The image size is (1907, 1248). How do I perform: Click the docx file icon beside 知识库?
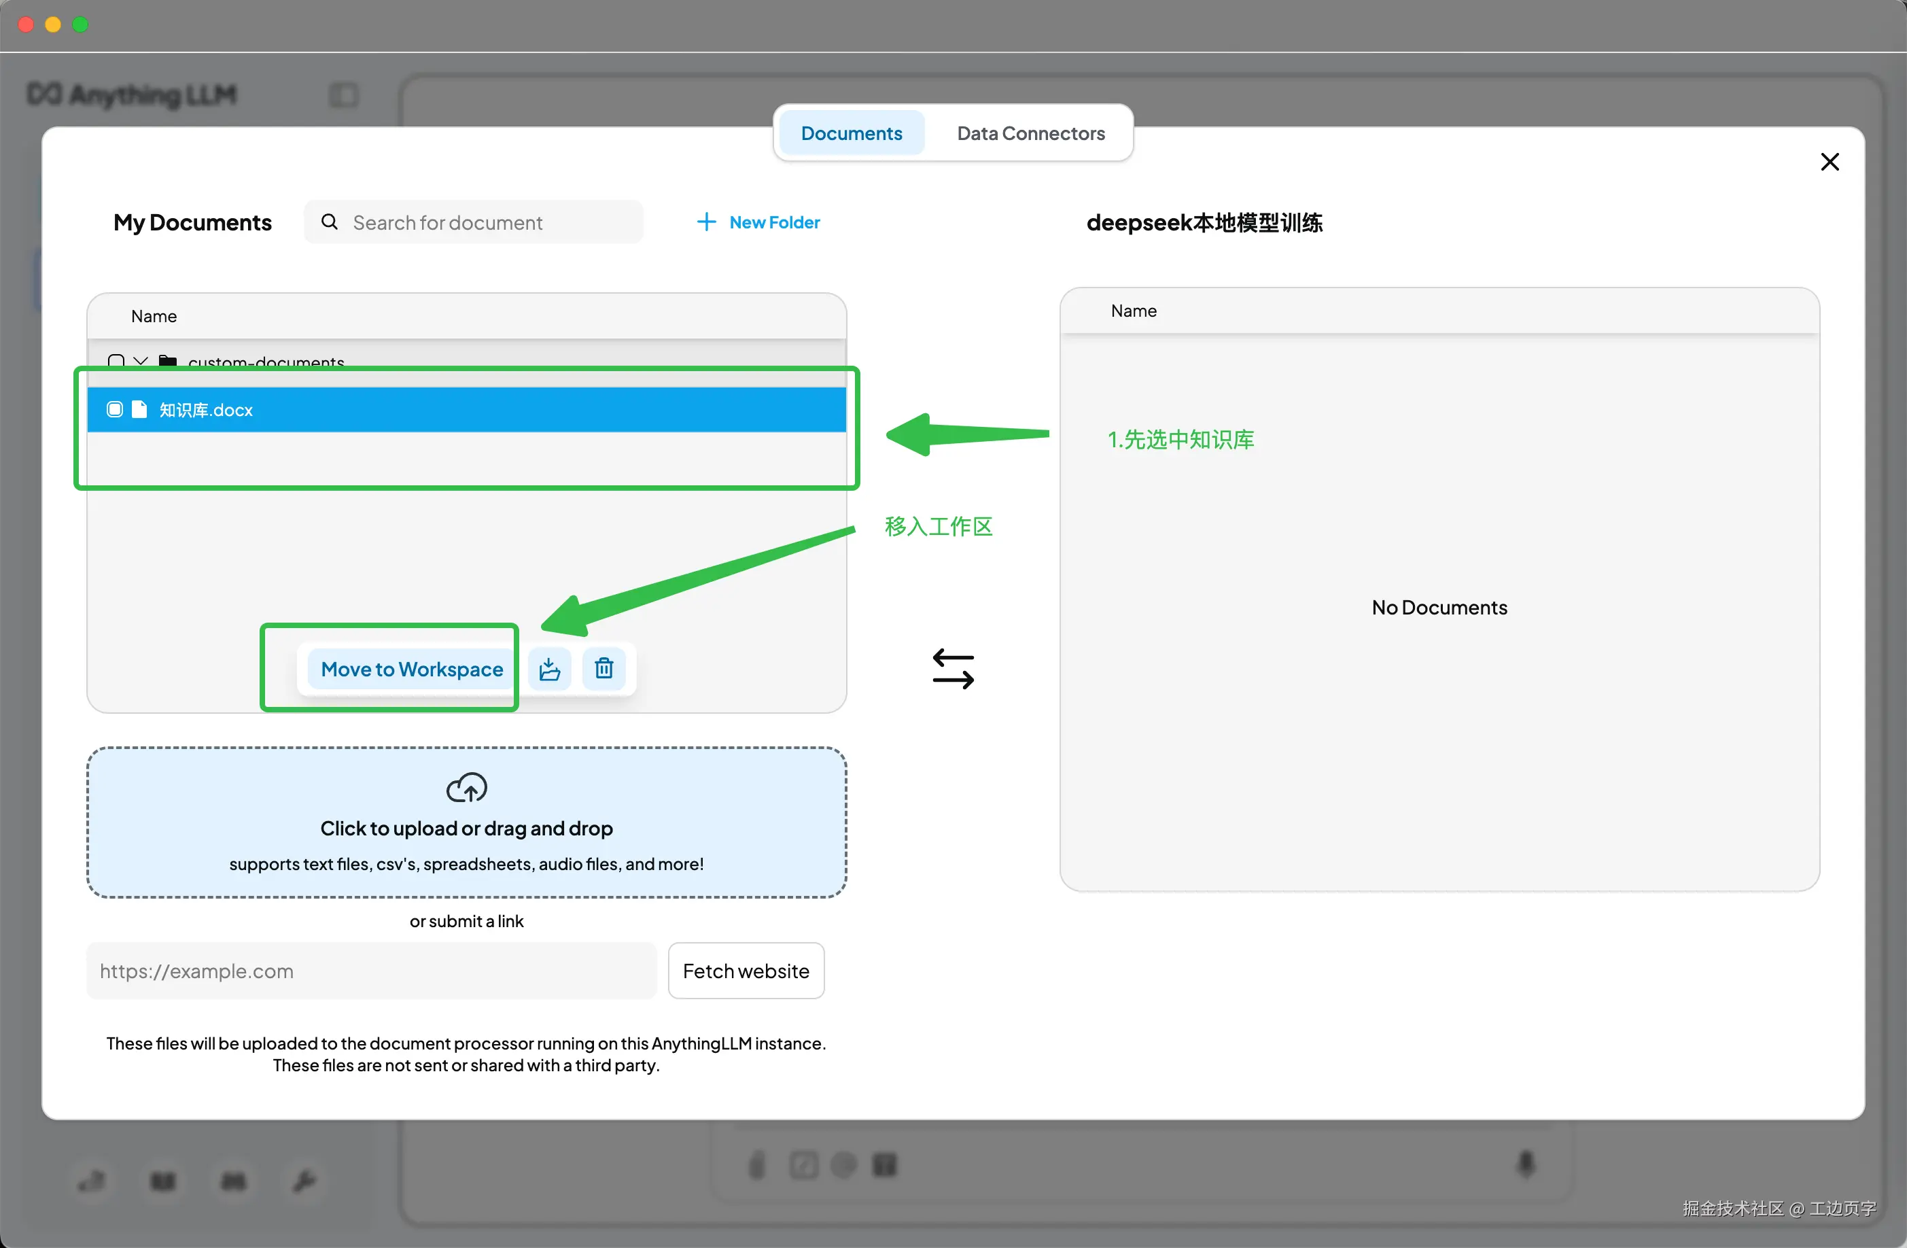[139, 410]
